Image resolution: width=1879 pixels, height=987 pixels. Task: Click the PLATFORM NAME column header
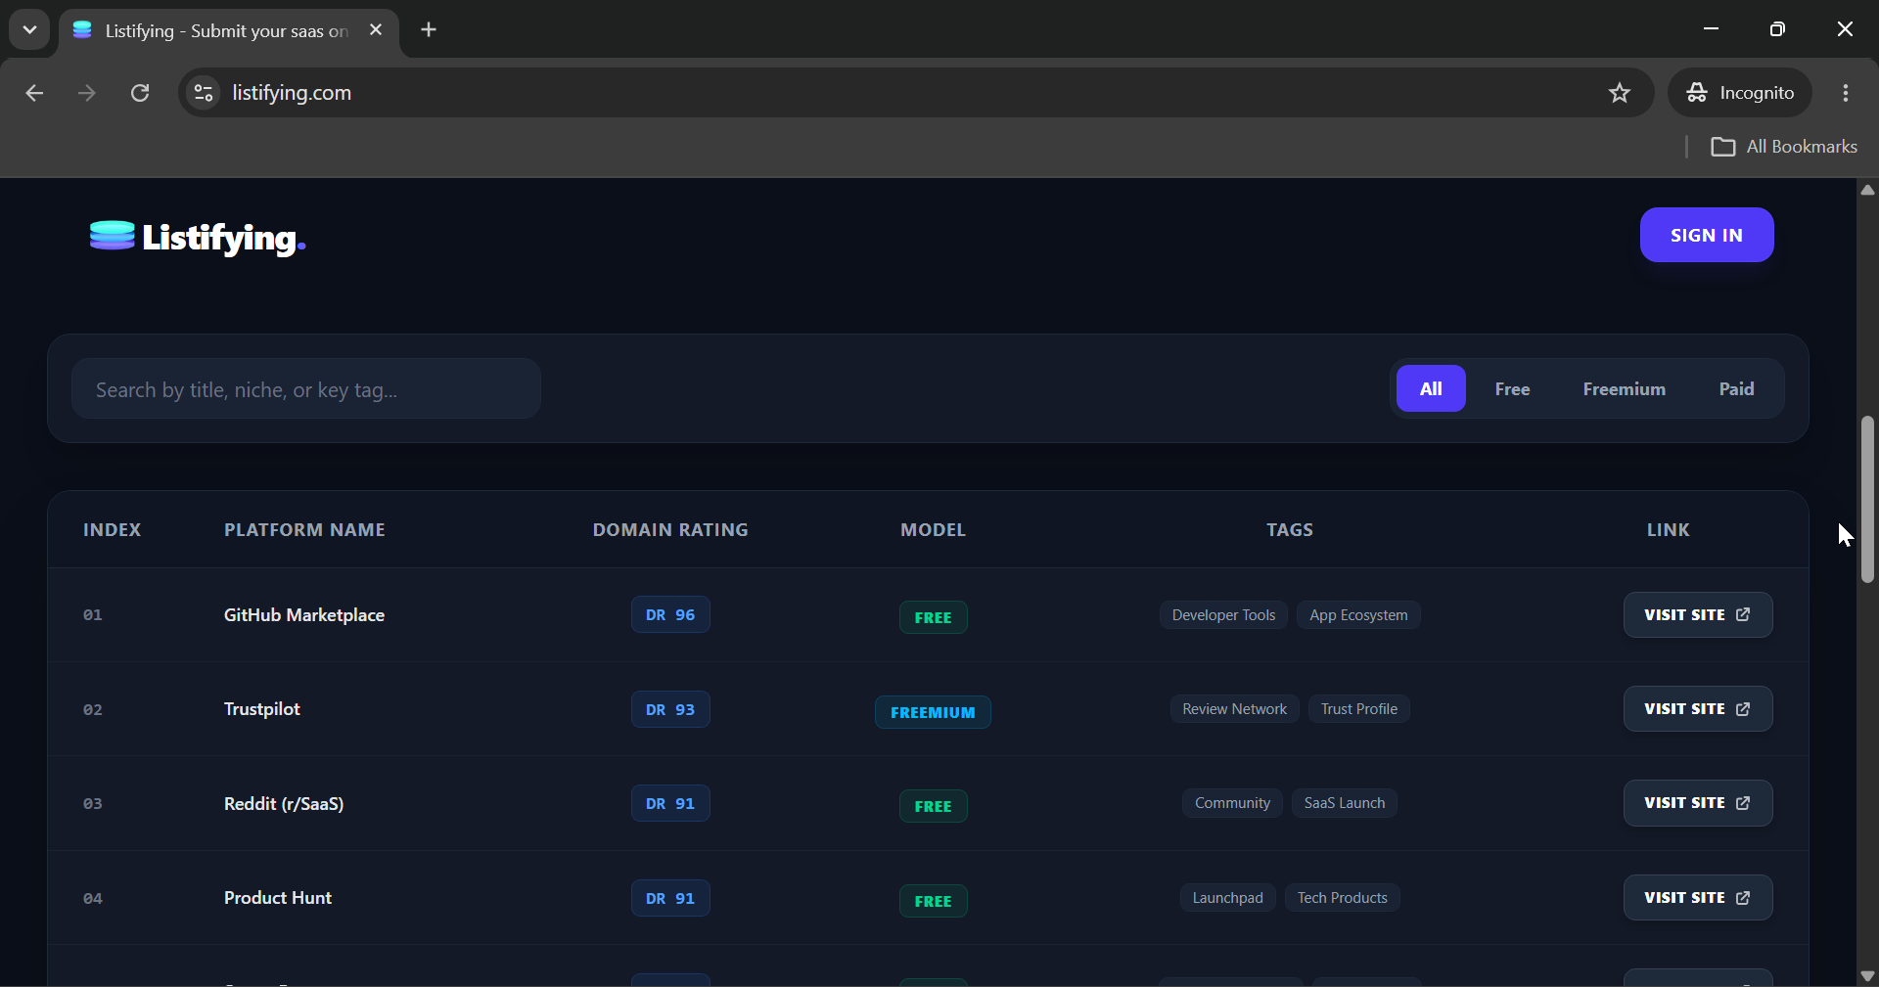tap(304, 530)
